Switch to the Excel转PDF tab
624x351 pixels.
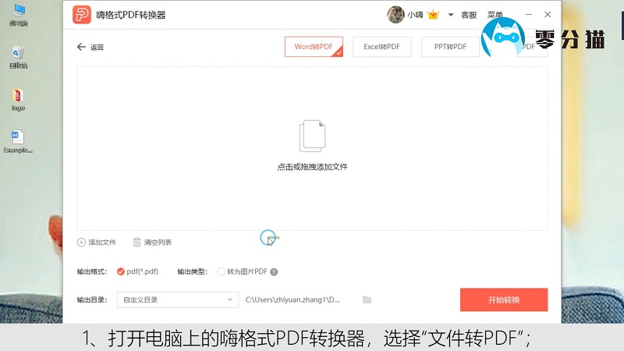click(381, 47)
